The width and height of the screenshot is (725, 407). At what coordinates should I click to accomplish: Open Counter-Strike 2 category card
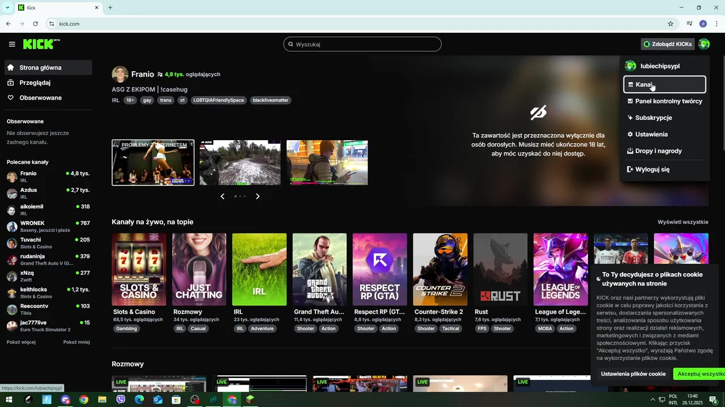[x=440, y=270]
